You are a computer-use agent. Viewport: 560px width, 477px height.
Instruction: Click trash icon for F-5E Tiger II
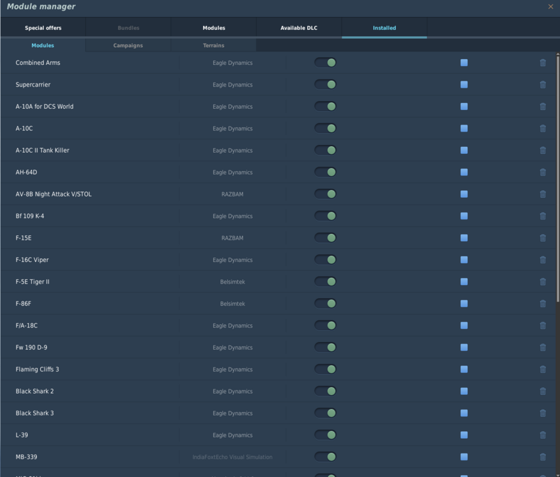542,282
